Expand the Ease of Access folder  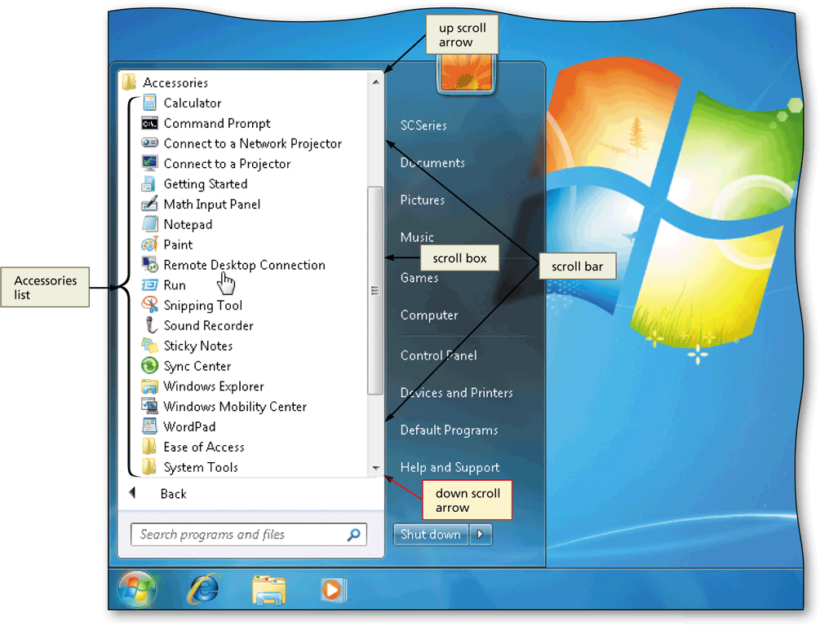coord(193,447)
